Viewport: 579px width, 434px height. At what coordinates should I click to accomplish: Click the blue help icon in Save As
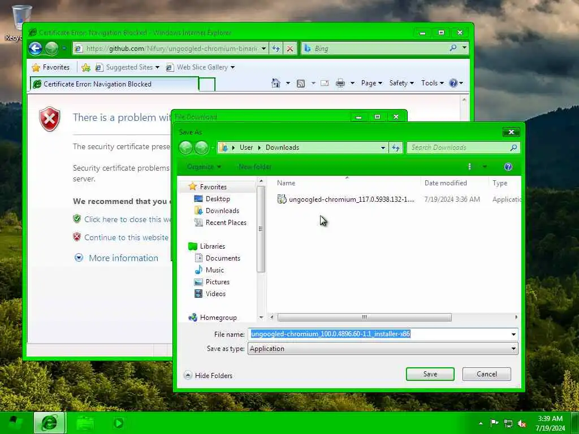click(x=508, y=167)
